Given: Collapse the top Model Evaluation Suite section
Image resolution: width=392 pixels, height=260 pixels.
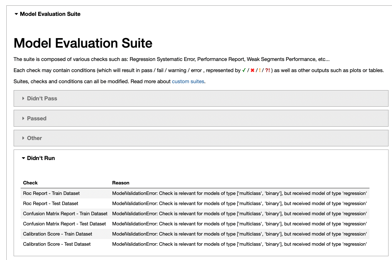Looking at the screenshot, I should tap(48, 14).
